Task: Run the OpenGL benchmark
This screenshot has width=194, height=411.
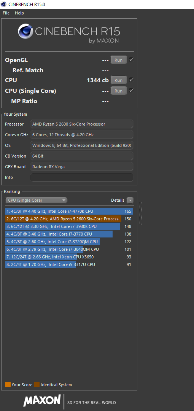Action: [119, 60]
